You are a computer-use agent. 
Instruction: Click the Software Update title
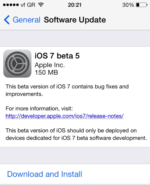tap(75, 20)
